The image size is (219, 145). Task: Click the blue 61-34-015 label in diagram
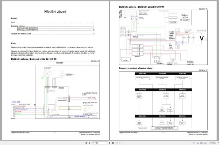[x=16, y=102]
